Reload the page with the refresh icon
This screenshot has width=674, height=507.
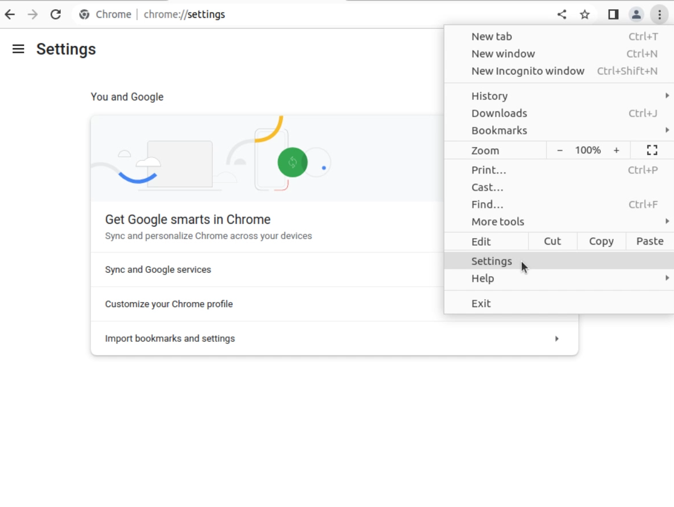56,14
